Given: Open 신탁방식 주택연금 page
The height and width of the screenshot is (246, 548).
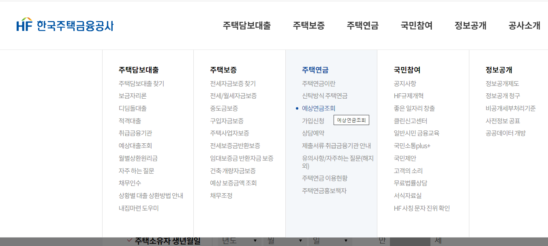Looking at the screenshot, I should pyautogui.click(x=325, y=96).
